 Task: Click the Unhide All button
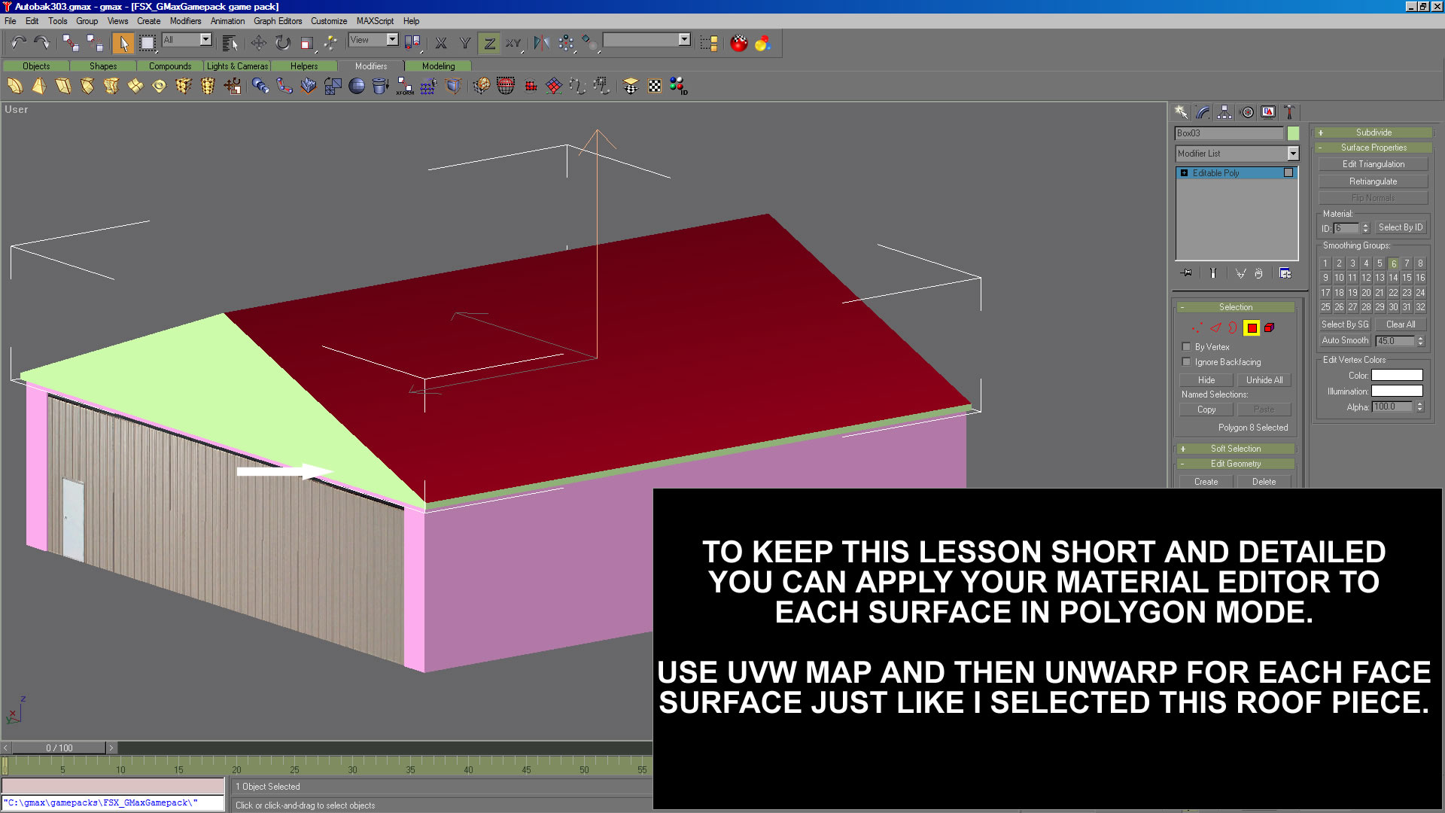point(1264,380)
